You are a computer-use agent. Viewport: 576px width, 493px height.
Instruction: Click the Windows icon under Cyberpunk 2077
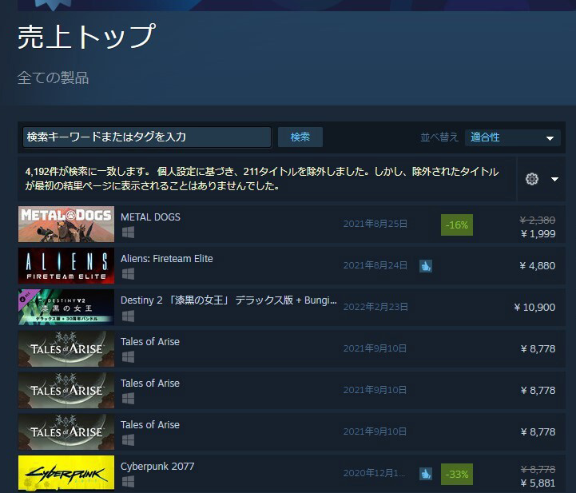128,482
